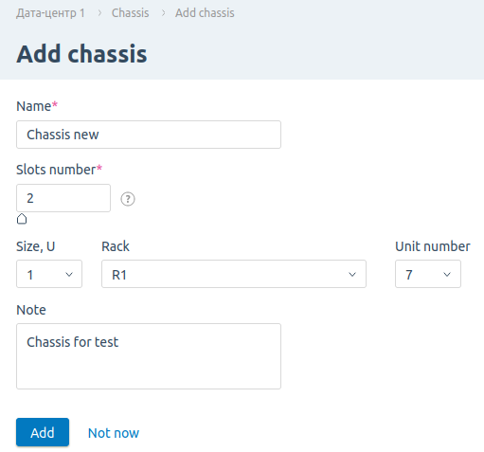Select the Add chassis breadcrumb item
484x452 pixels.
coord(205,13)
